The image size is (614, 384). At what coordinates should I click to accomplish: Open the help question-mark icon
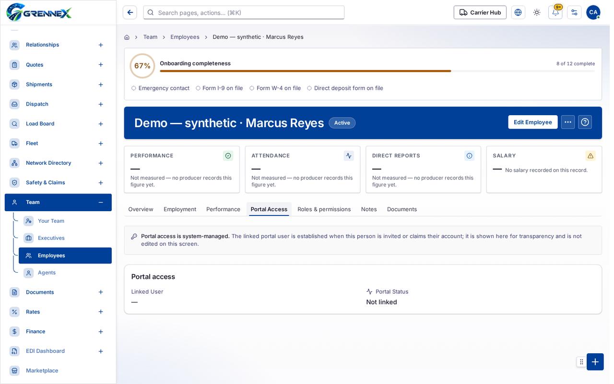pyautogui.click(x=585, y=122)
